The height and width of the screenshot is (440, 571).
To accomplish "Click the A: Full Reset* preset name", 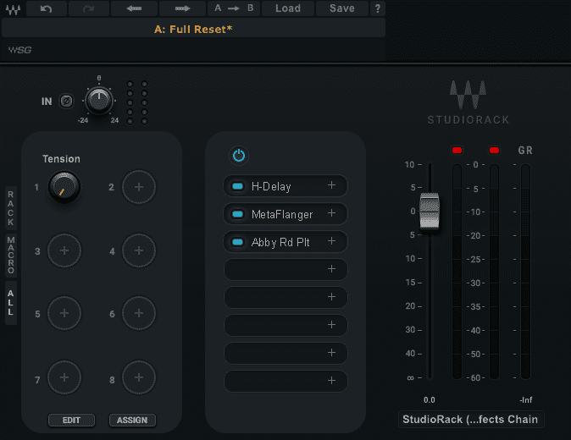I will pos(193,29).
